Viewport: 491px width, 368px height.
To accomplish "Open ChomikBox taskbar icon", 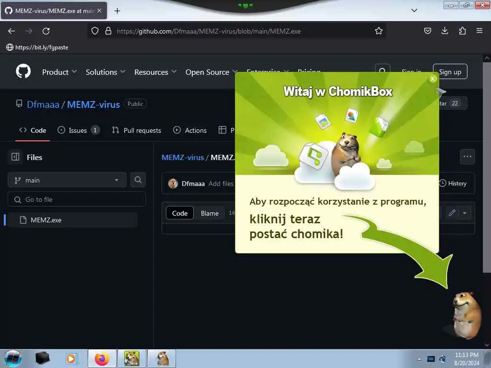I will (131, 358).
